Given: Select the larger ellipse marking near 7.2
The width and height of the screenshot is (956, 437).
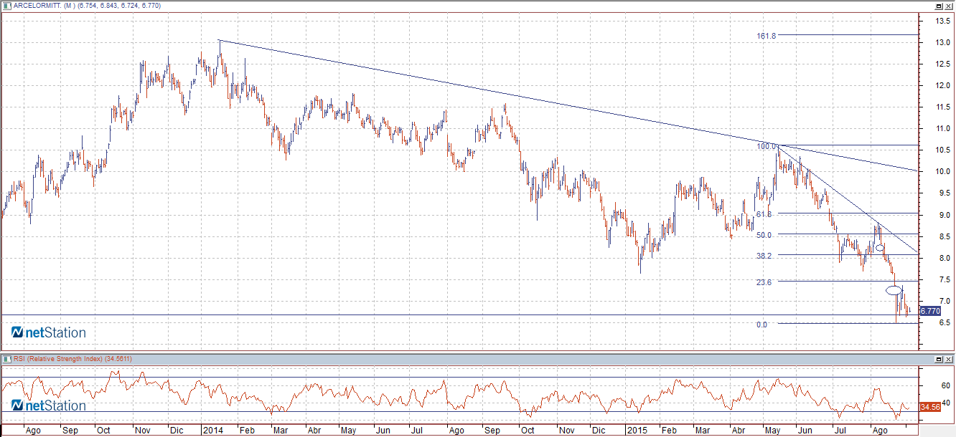Looking at the screenshot, I should coord(894,290).
